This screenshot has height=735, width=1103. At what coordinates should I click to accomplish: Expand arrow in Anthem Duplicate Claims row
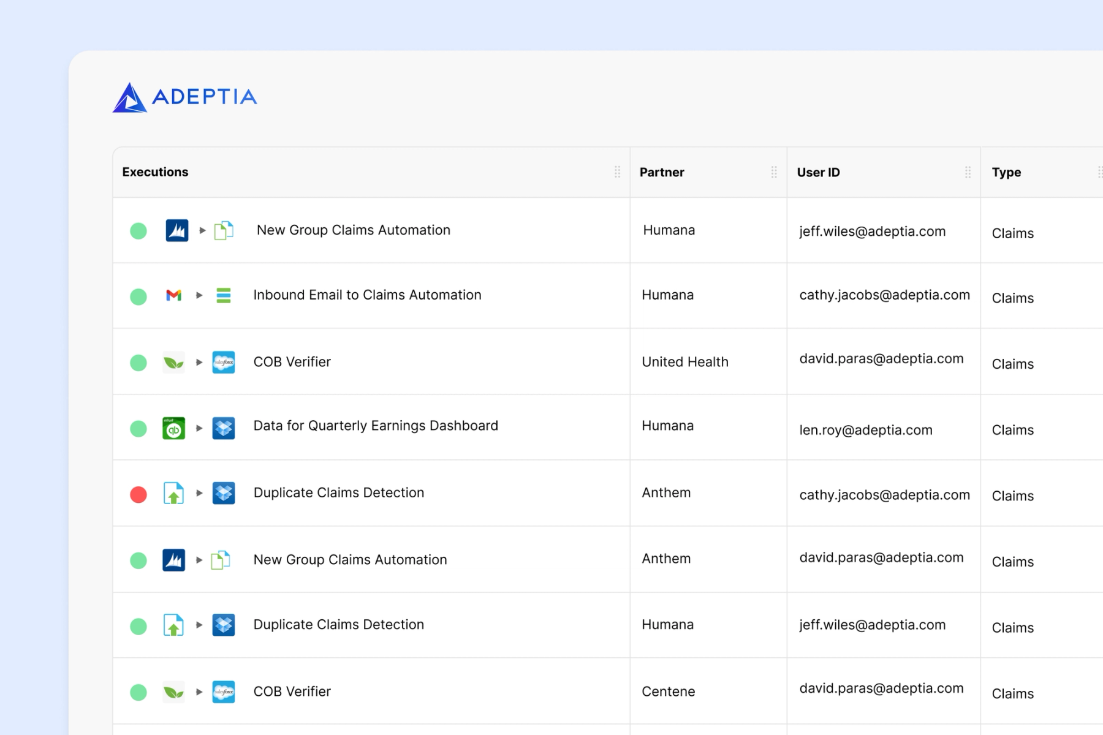199,493
